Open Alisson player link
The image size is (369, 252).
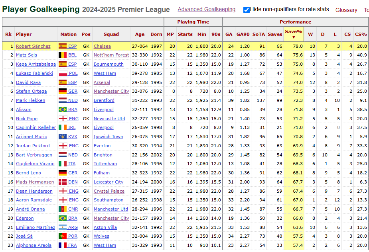click(x=24, y=109)
